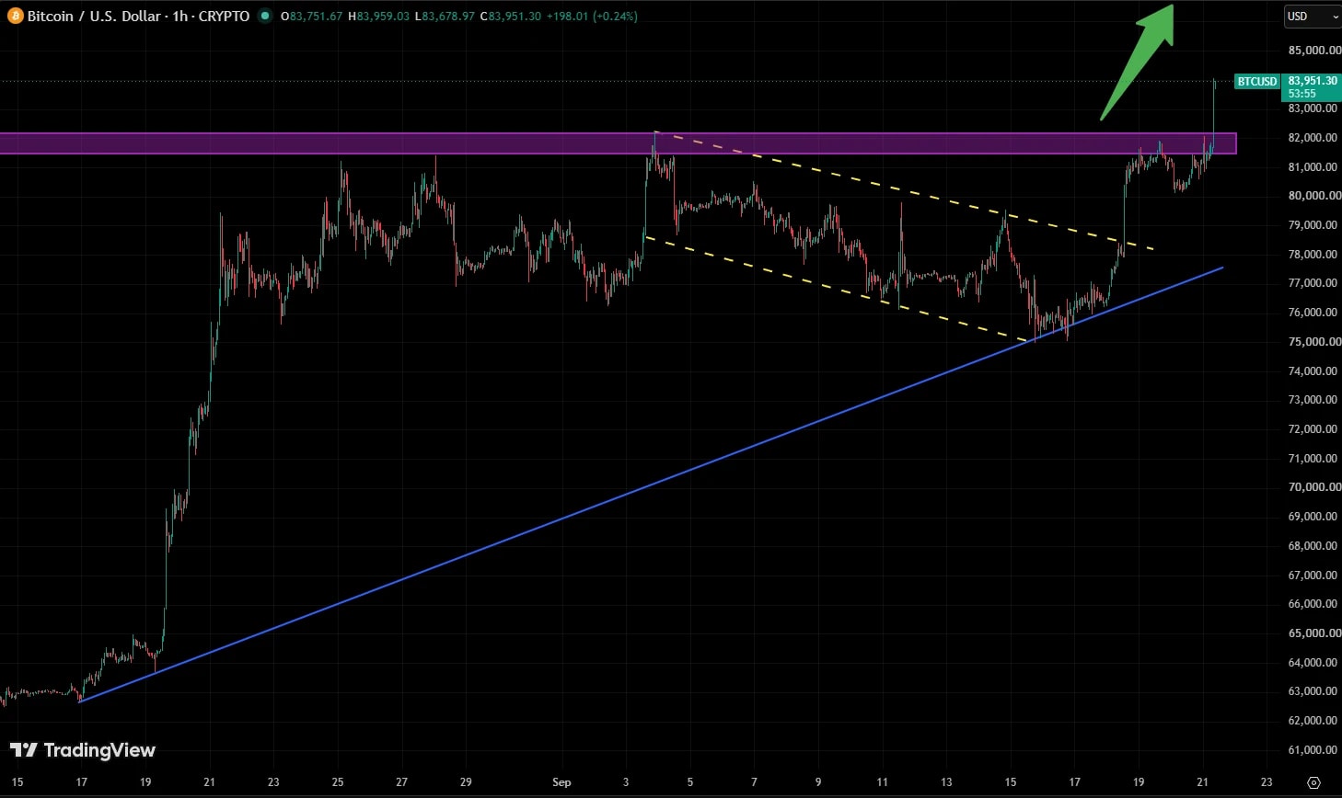Click the green market-open status dot

[265, 16]
